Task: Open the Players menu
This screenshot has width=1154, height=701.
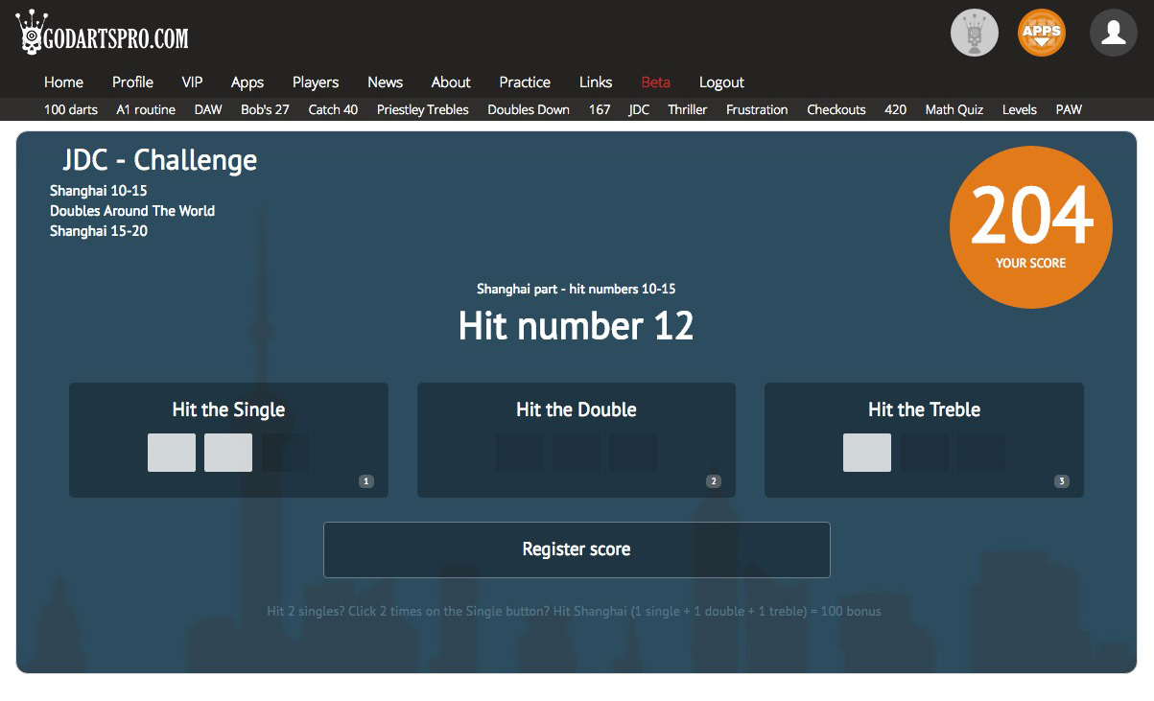Action: tap(316, 82)
